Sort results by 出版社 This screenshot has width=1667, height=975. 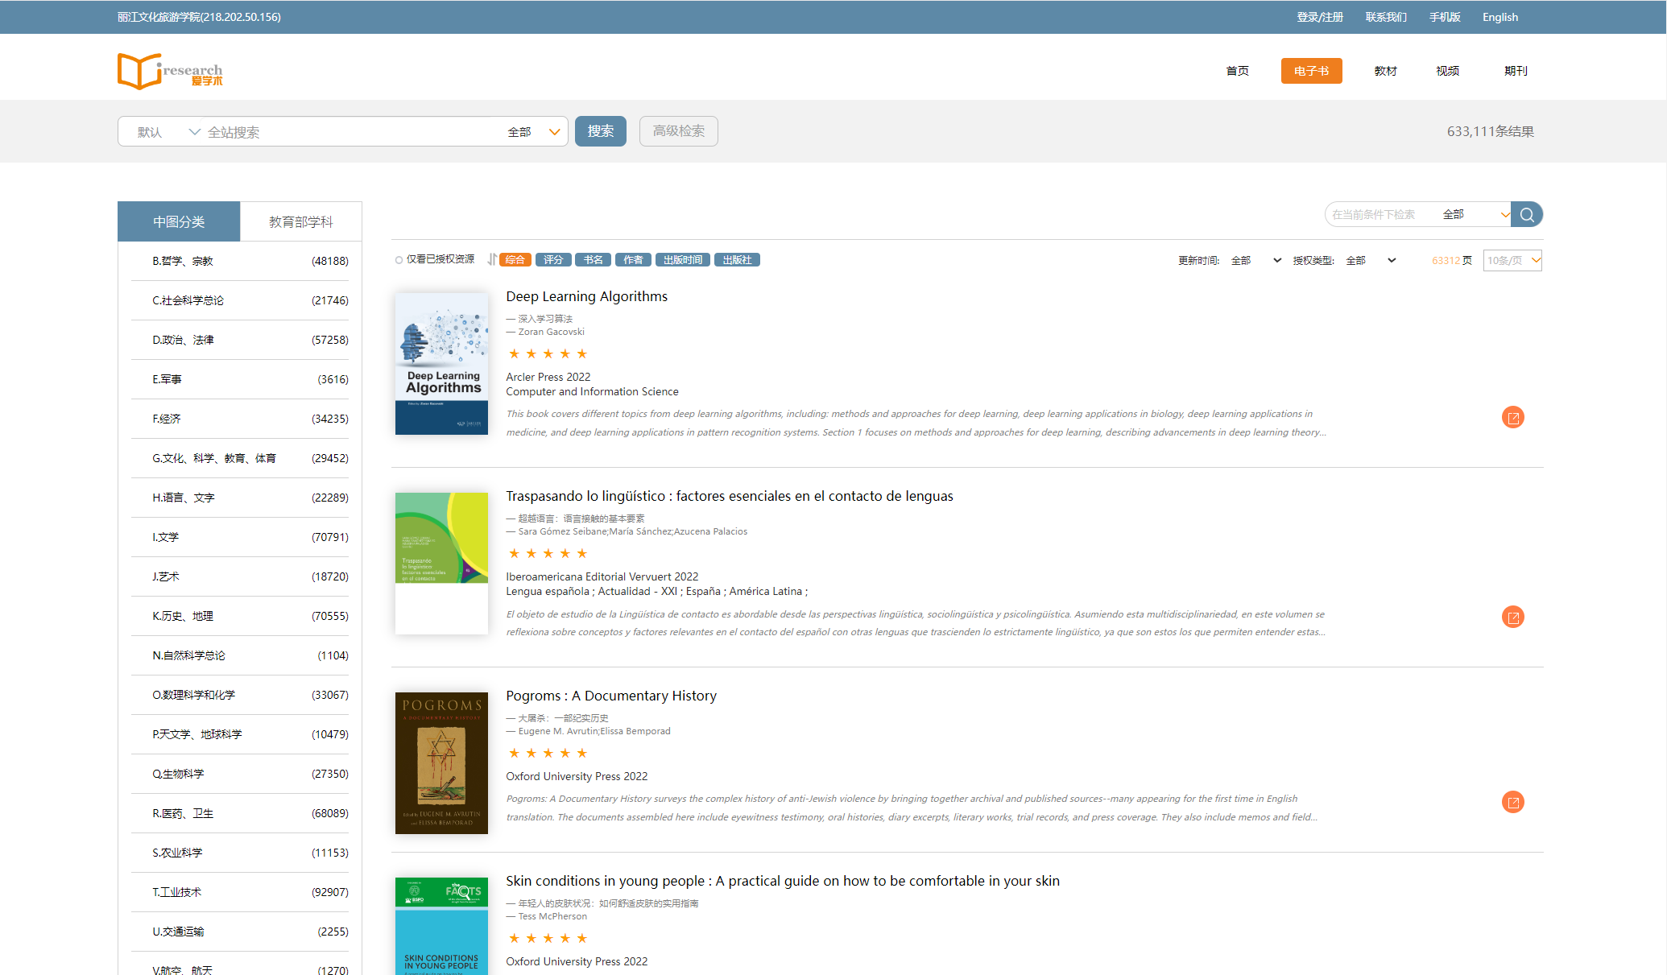737,259
